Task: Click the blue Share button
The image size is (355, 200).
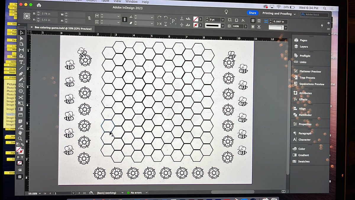Action: point(252,13)
